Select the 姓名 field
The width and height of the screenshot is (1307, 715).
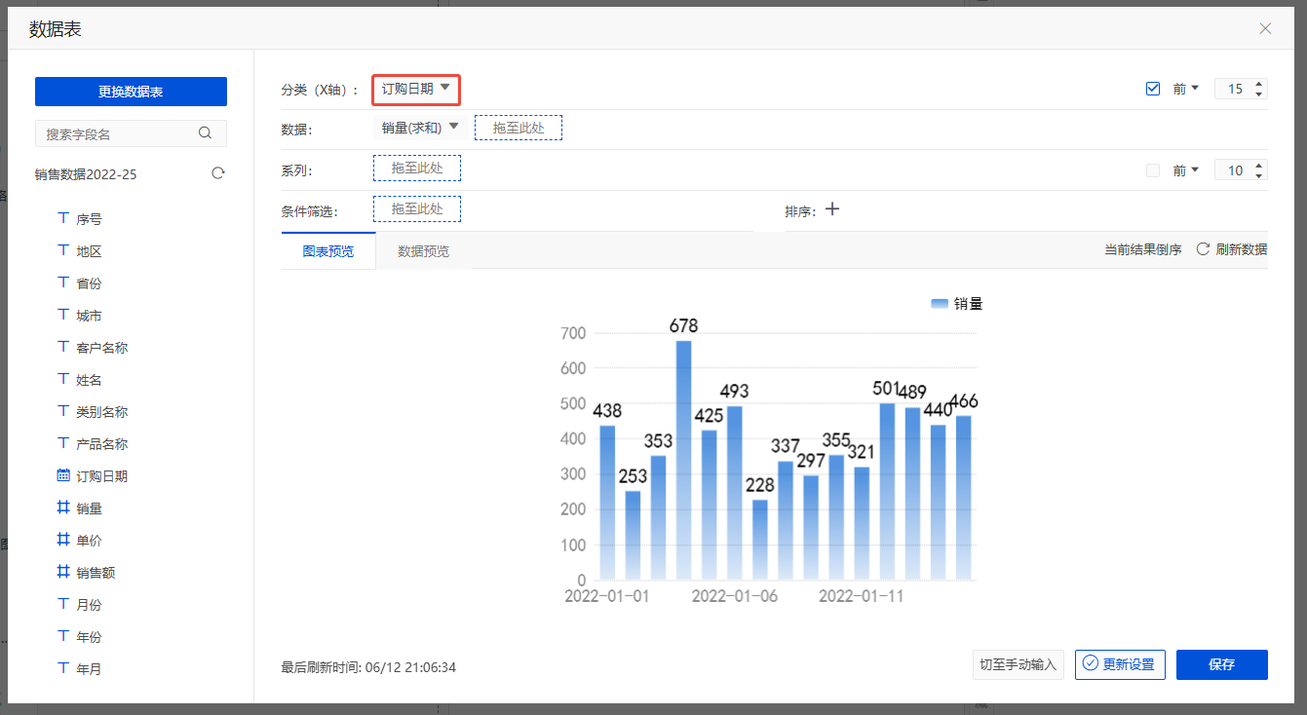(89, 380)
